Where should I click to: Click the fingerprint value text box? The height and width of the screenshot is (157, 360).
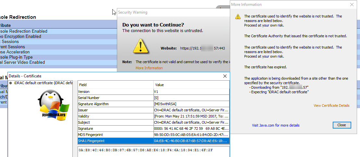153,151
